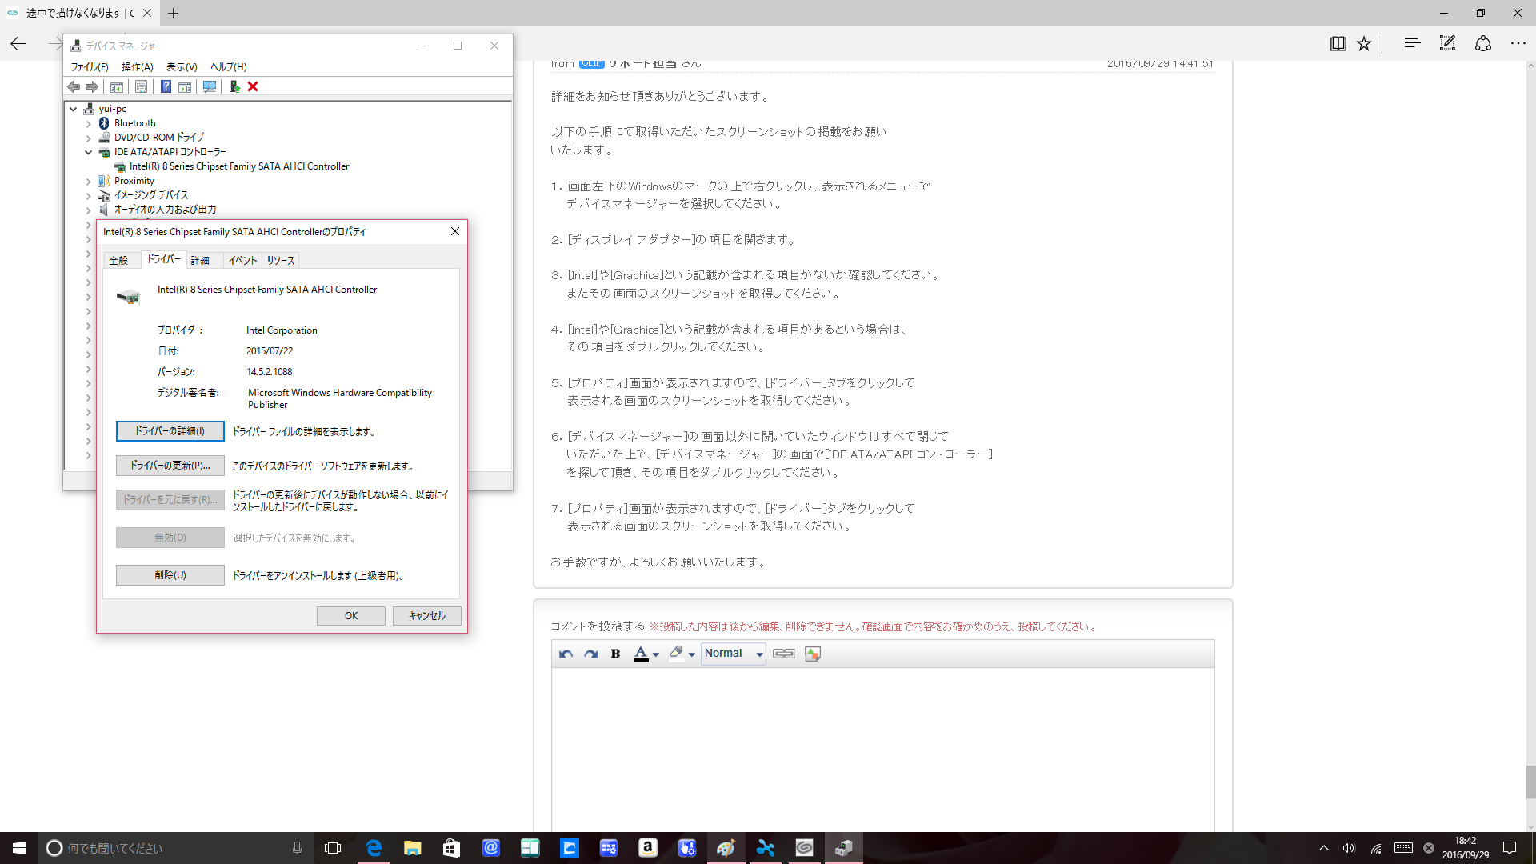Image resolution: width=1536 pixels, height=864 pixels.
Task: Click the scan for hardware changes icon
Action: pyautogui.click(x=210, y=86)
